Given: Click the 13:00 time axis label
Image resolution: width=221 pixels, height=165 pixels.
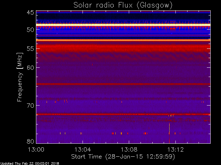Looking at the screenshot, I should click(x=36, y=150).
